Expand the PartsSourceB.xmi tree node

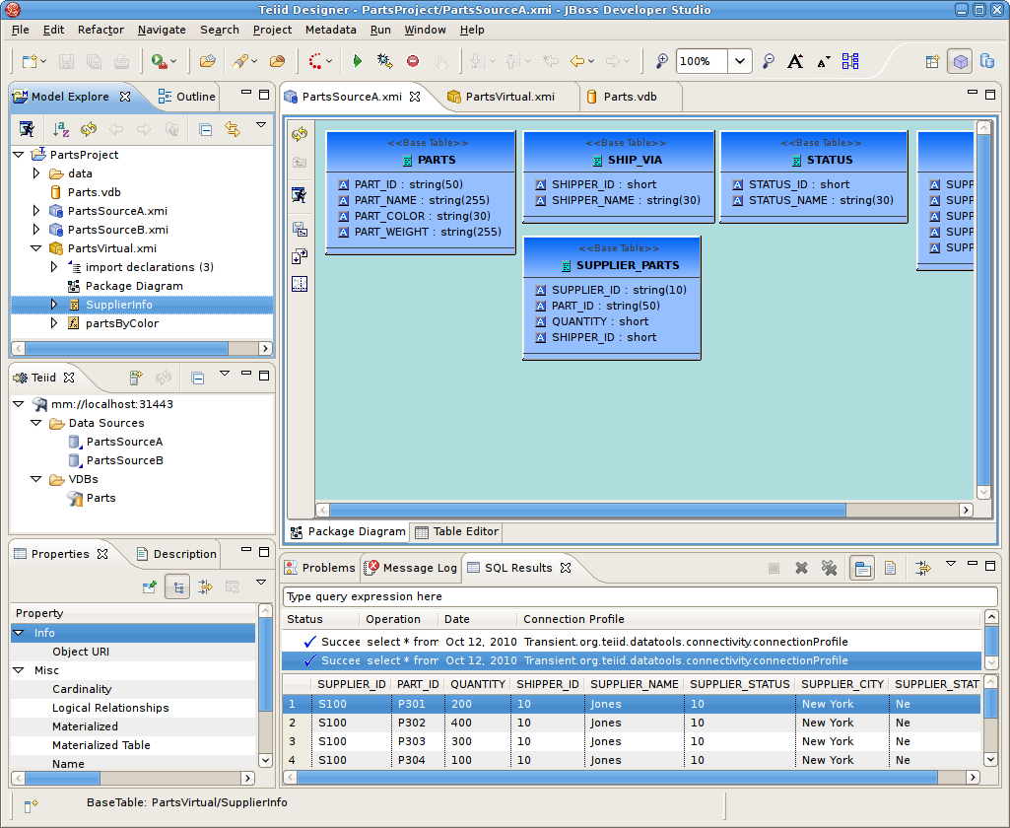(36, 230)
